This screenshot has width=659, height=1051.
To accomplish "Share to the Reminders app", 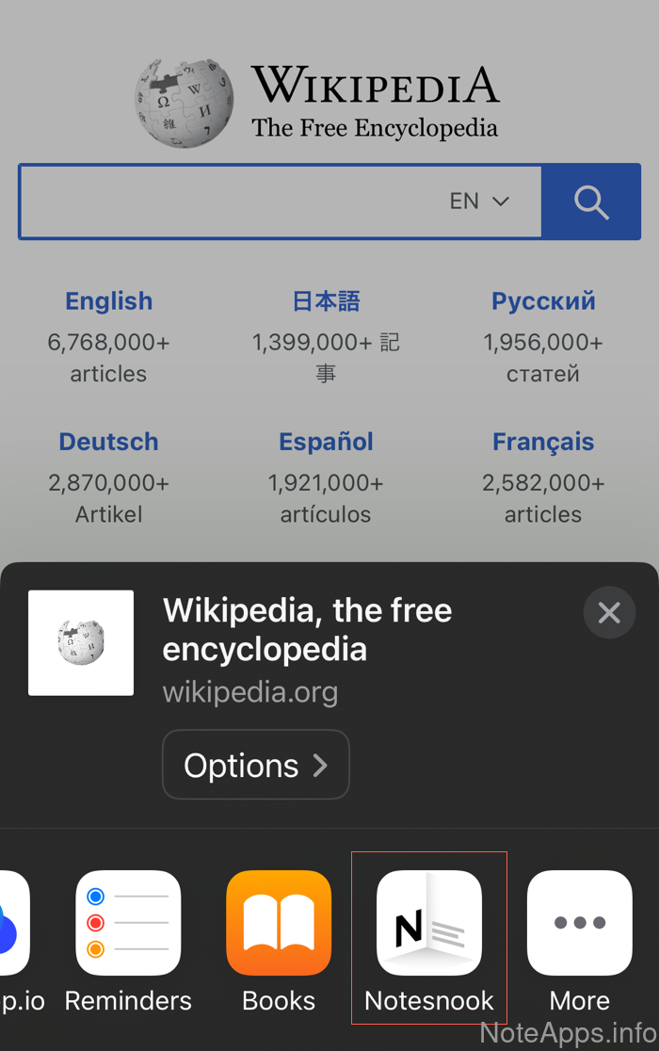I will coord(128,923).
